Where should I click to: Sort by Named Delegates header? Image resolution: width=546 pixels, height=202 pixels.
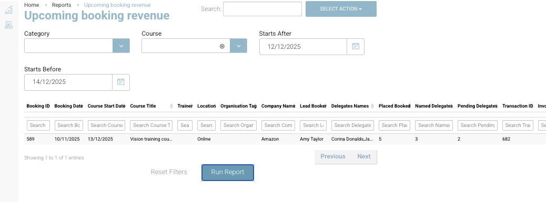(x=434, y=106)
